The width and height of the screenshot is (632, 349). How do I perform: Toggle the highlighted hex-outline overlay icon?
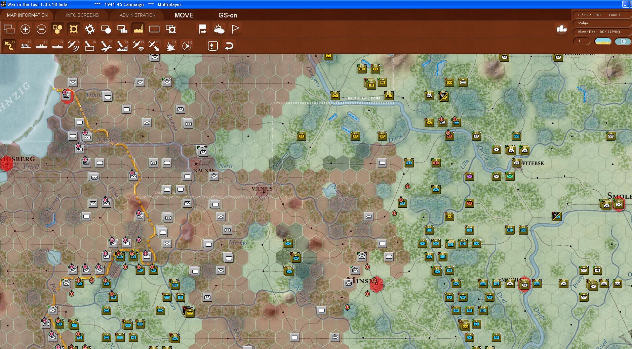coord(74,29)
